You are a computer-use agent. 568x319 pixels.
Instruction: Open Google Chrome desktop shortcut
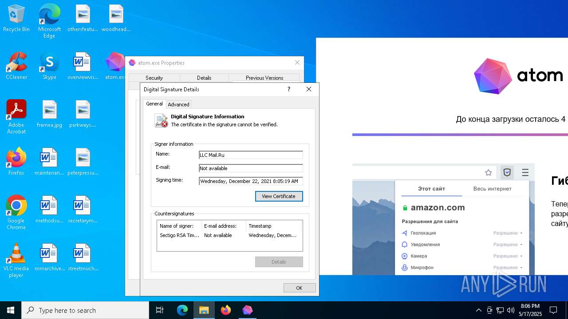(x=16, y=213)
